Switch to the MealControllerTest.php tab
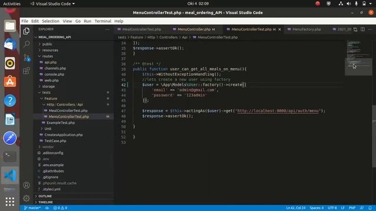 tap(142, 29)
